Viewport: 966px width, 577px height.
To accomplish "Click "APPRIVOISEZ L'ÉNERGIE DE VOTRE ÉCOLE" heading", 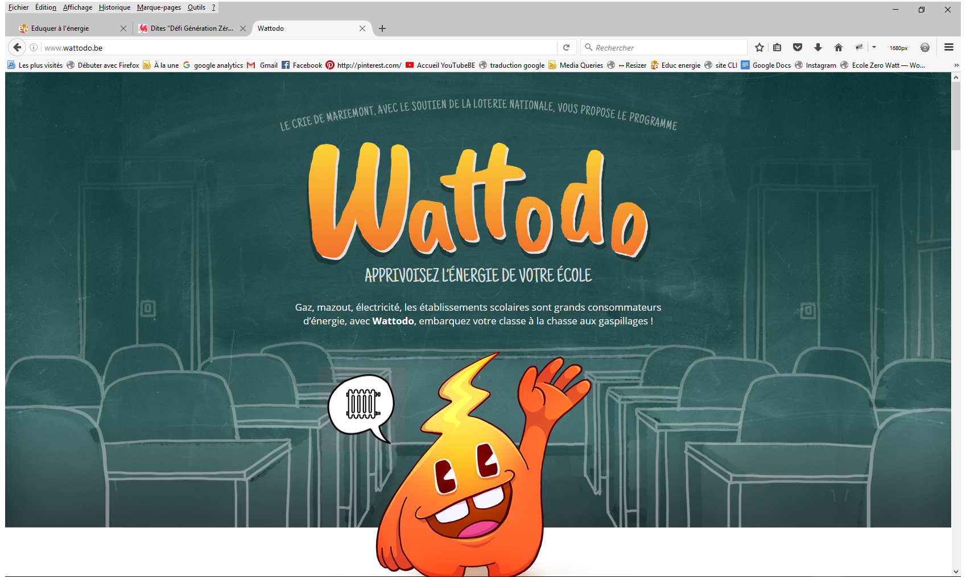I will (x=478, y=275).
